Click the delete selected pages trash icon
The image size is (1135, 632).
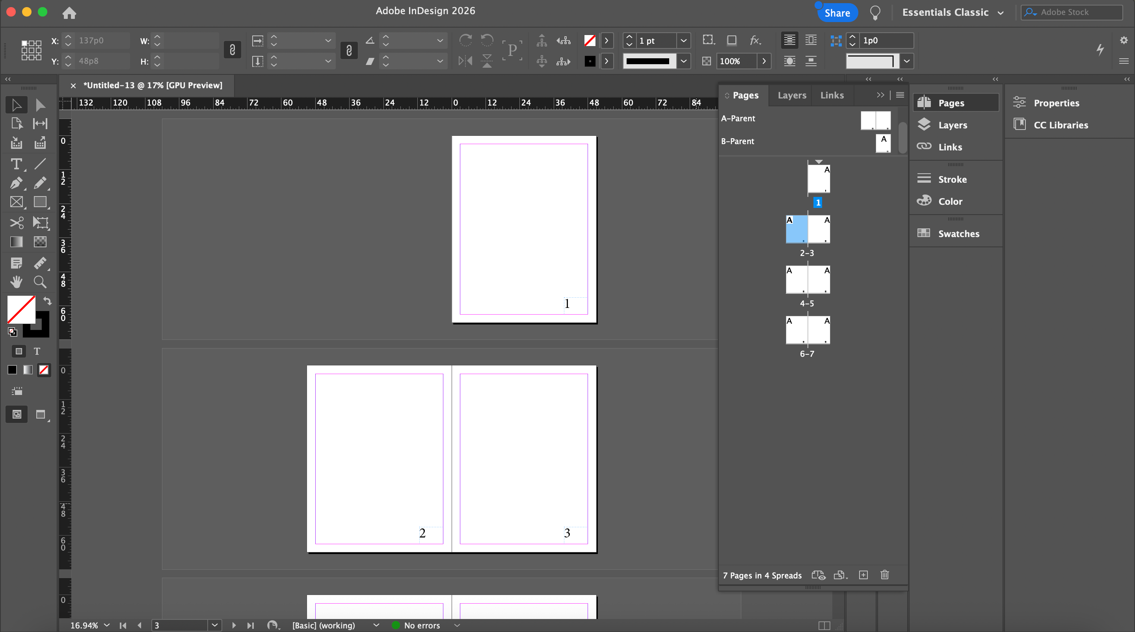tap(884, 575)
